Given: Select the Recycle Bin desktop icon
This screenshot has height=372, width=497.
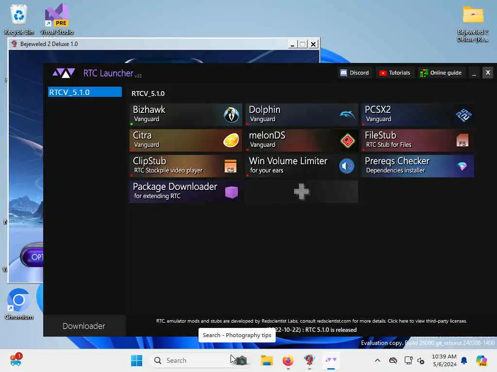Looking at the screenshot, I should coord(19,19).
